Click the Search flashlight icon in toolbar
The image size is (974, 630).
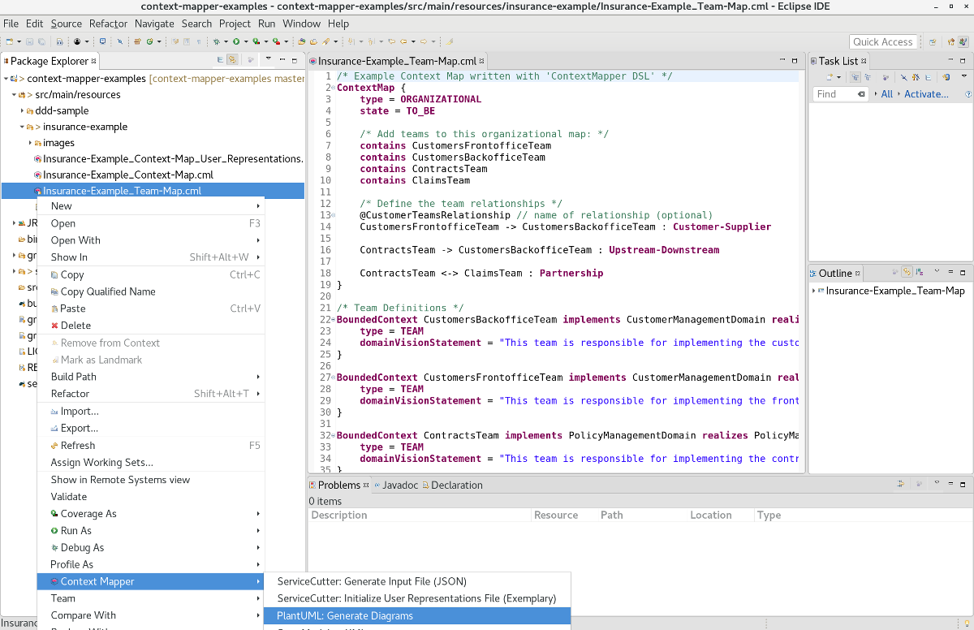click(x=325, y=42)
